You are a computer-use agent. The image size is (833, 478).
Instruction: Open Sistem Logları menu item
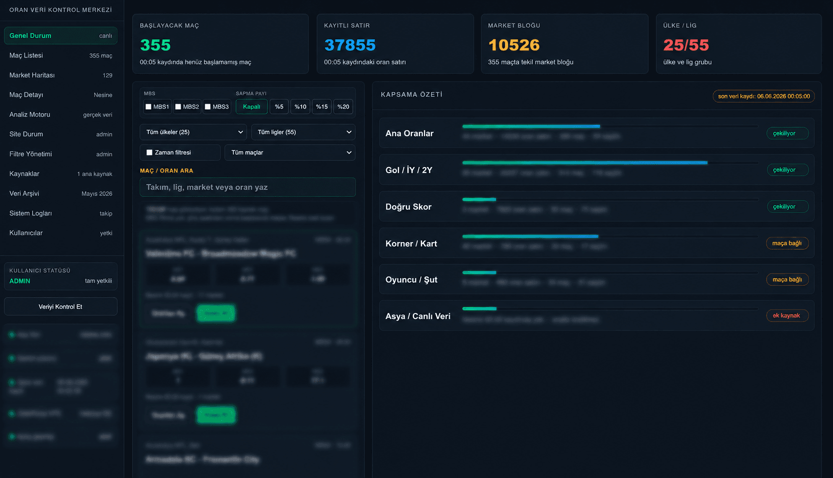pos(61,213)
